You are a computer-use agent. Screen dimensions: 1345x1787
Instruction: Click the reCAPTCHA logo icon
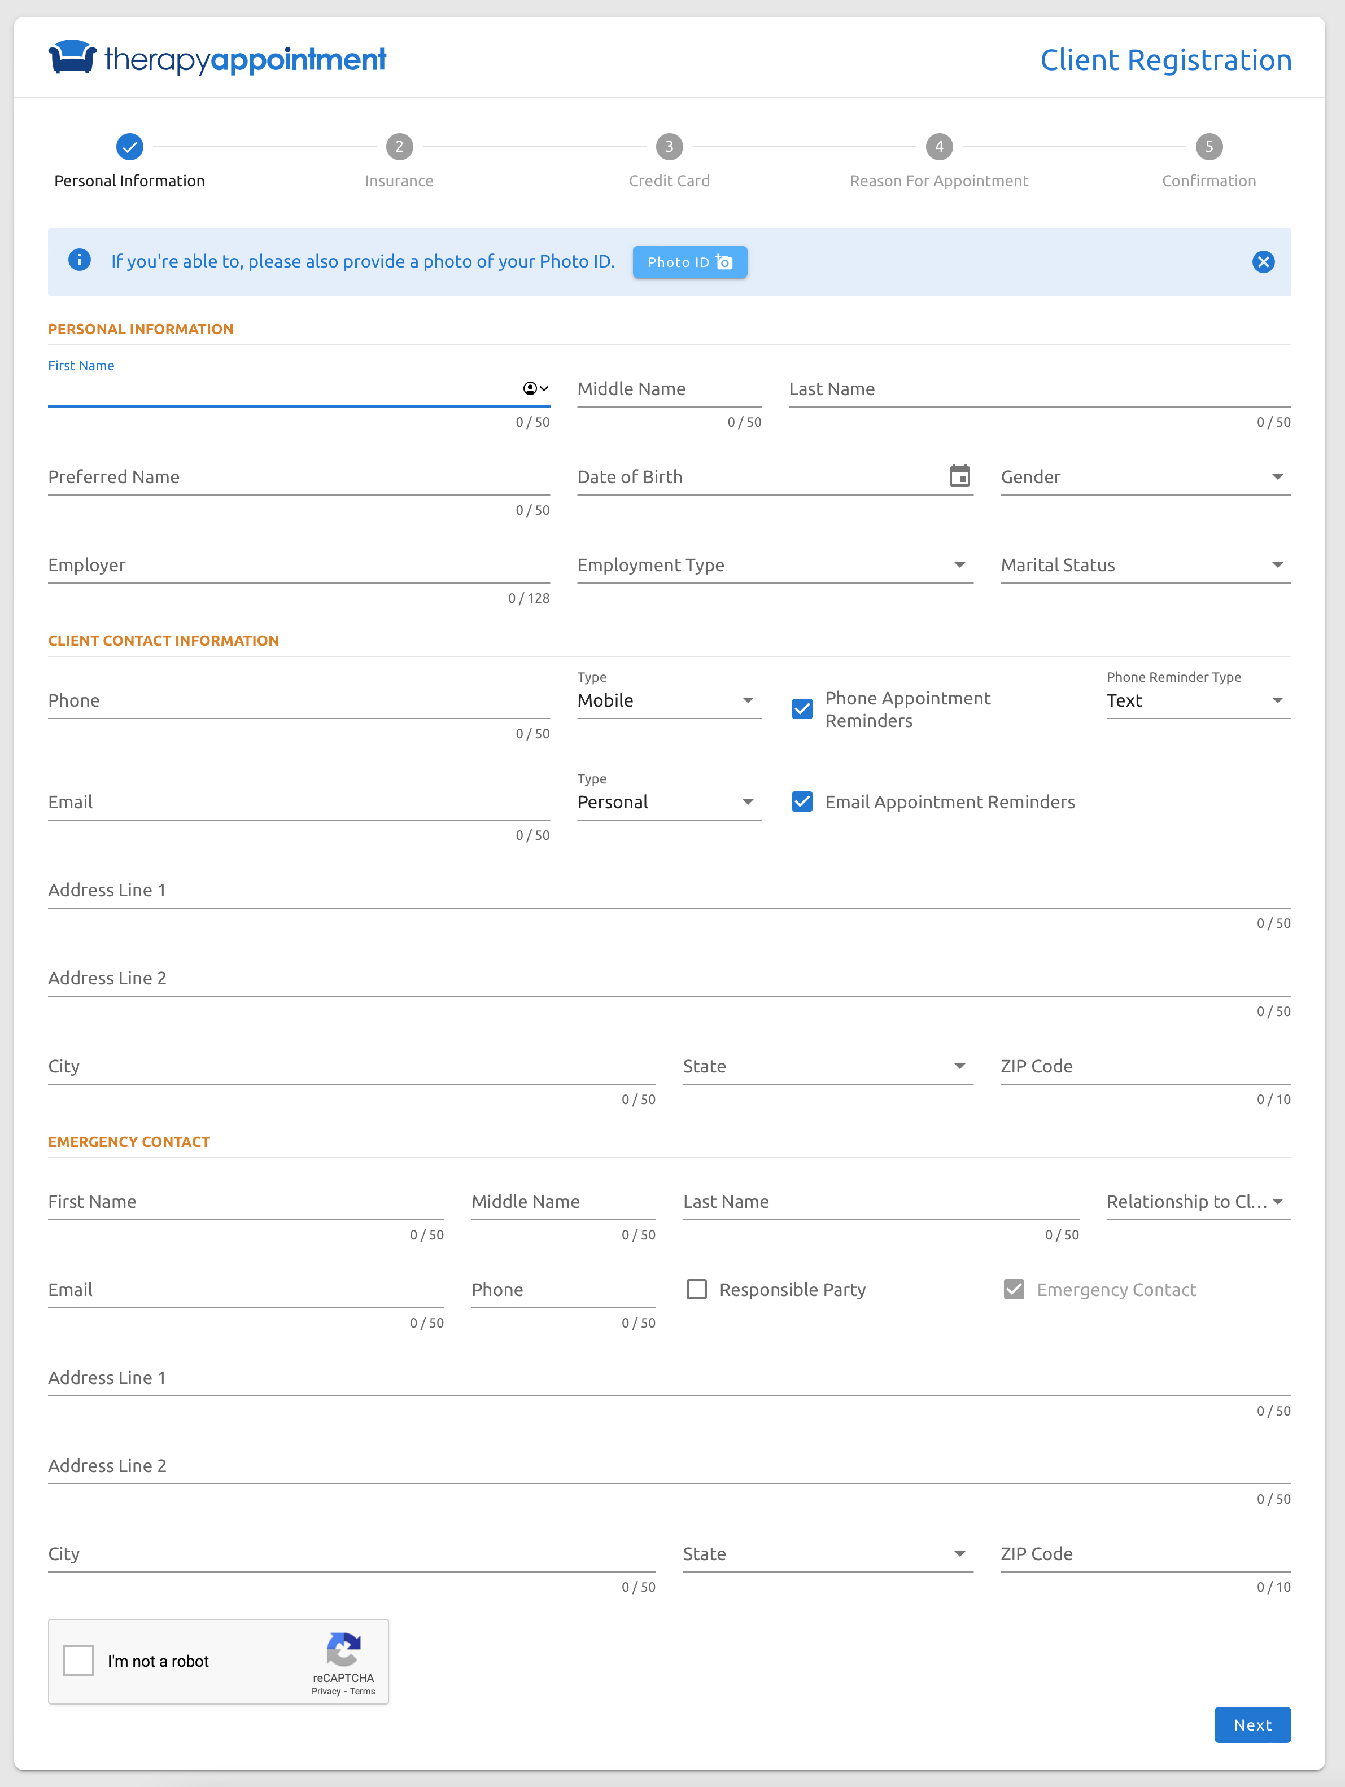tap(343, 1649)
